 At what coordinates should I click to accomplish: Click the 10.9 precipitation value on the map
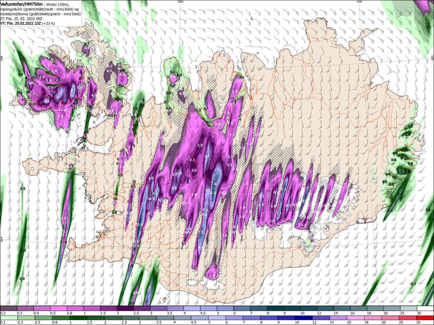[x=151, y=199]
